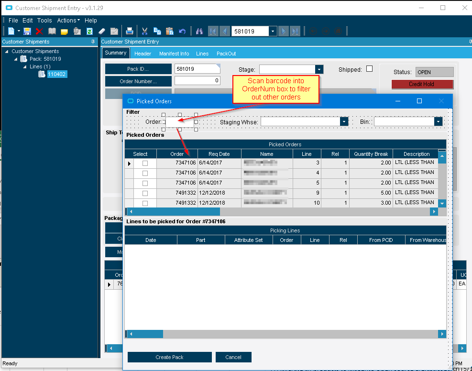Screen dimensions: 472x371
Task: Click Picked Orders grid horizontal scrollbar thumb
Action: point(176,211)
